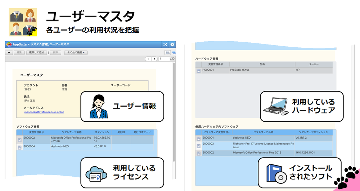Click the printer icon
The height and width of the screenshot is (191, 360).
click(167, 52)
